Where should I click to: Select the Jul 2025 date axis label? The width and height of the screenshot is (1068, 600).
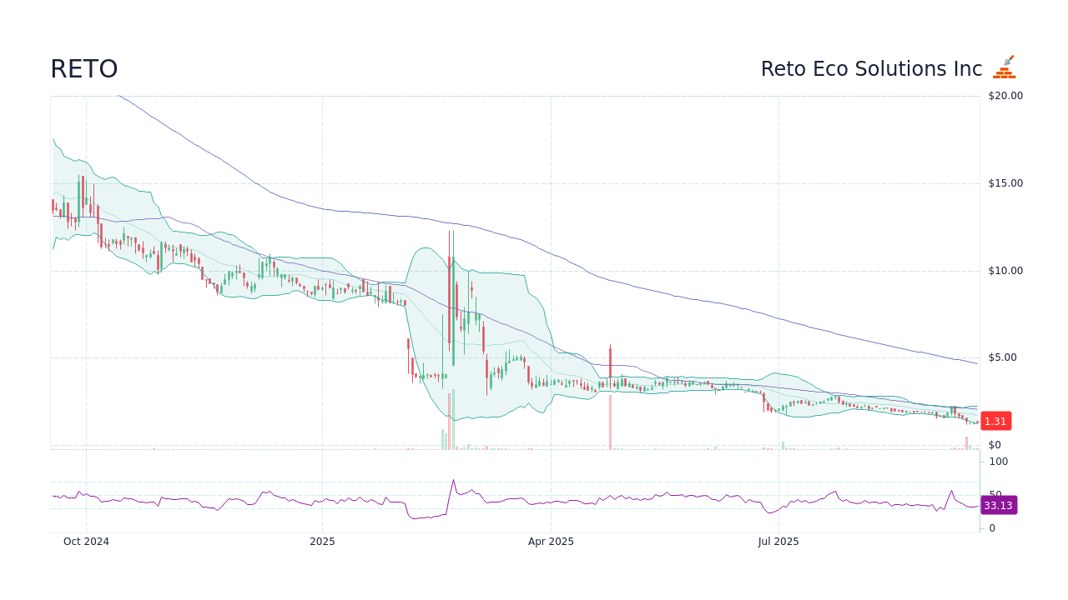779,541
